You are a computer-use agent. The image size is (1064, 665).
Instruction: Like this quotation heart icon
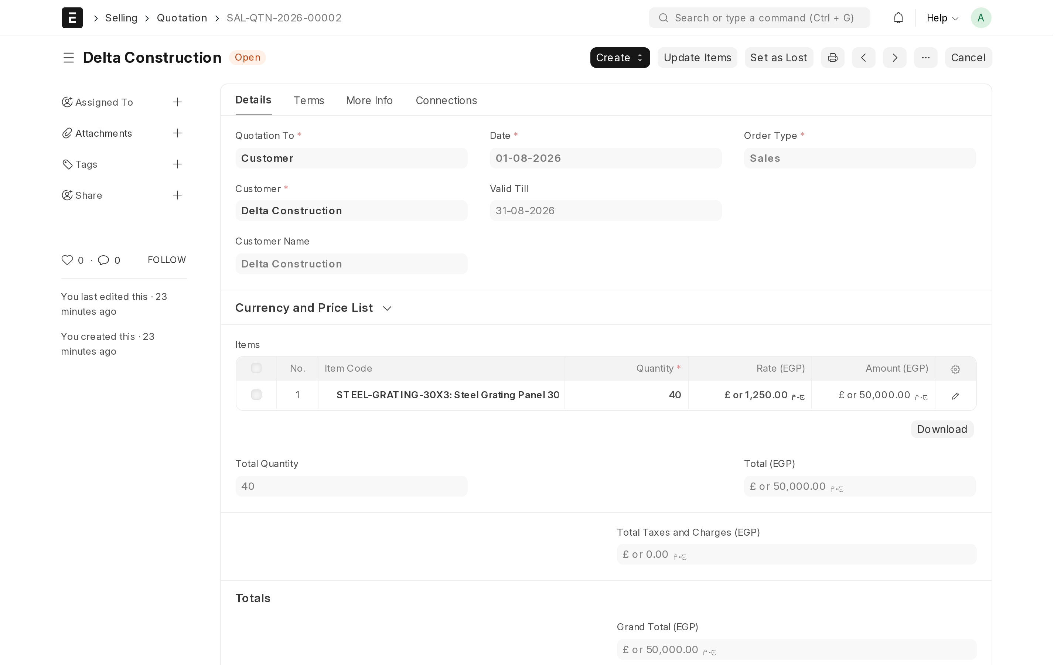[67, 260]
